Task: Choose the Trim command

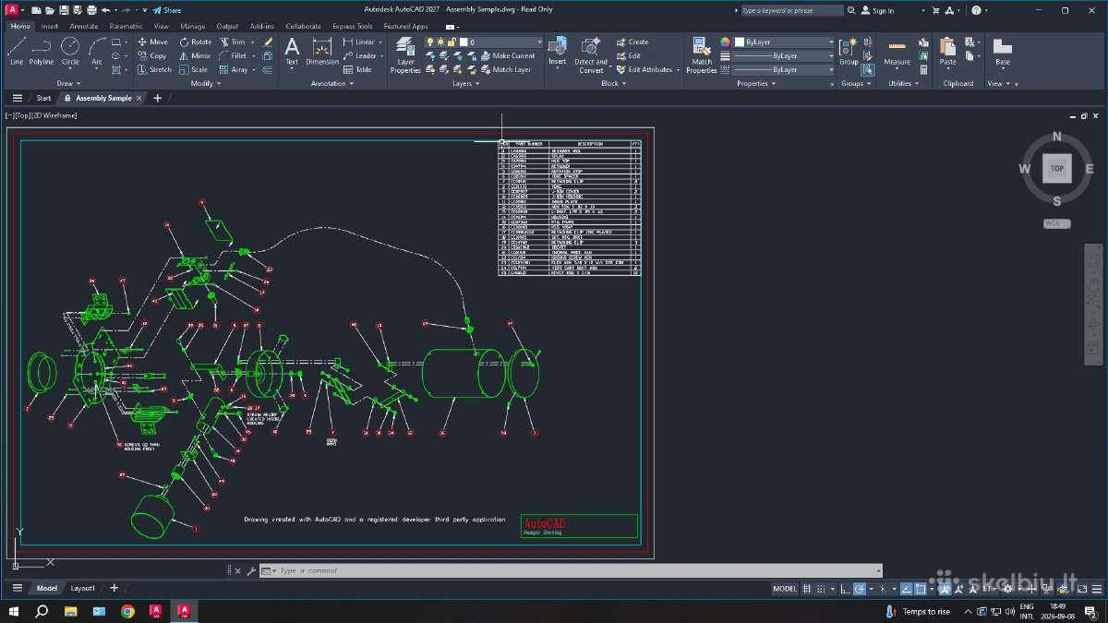Action: point(233,42)
